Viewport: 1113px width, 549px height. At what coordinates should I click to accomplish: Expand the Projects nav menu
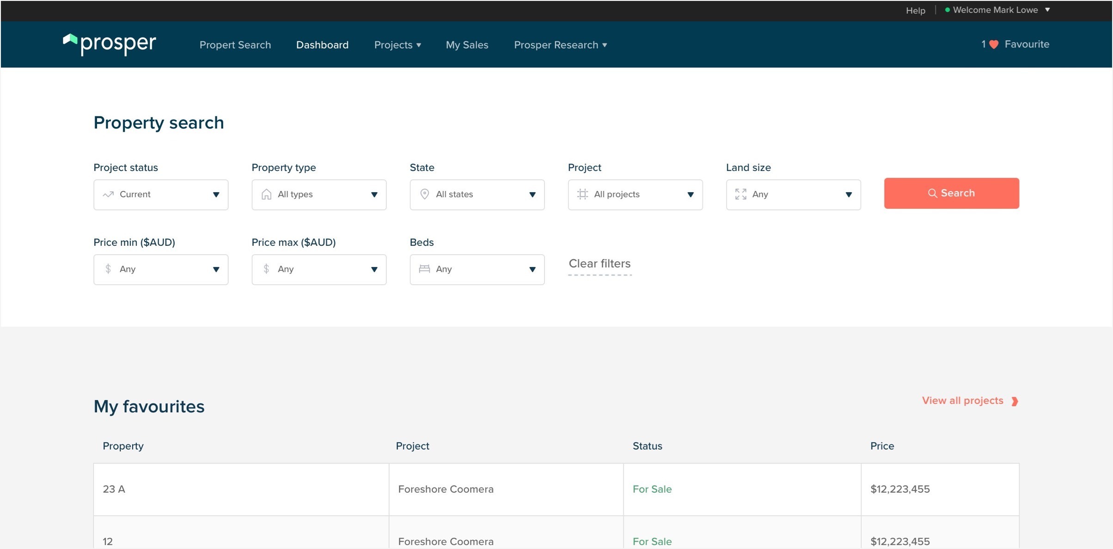click(397, 45)
